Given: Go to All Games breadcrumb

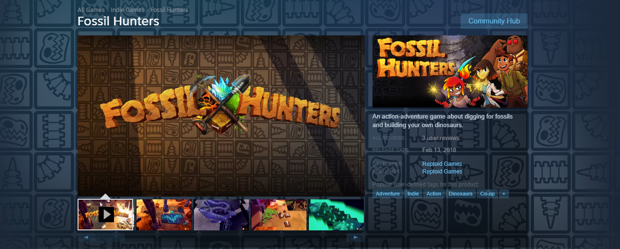Looking at the screenshot, I should [91, 10].
